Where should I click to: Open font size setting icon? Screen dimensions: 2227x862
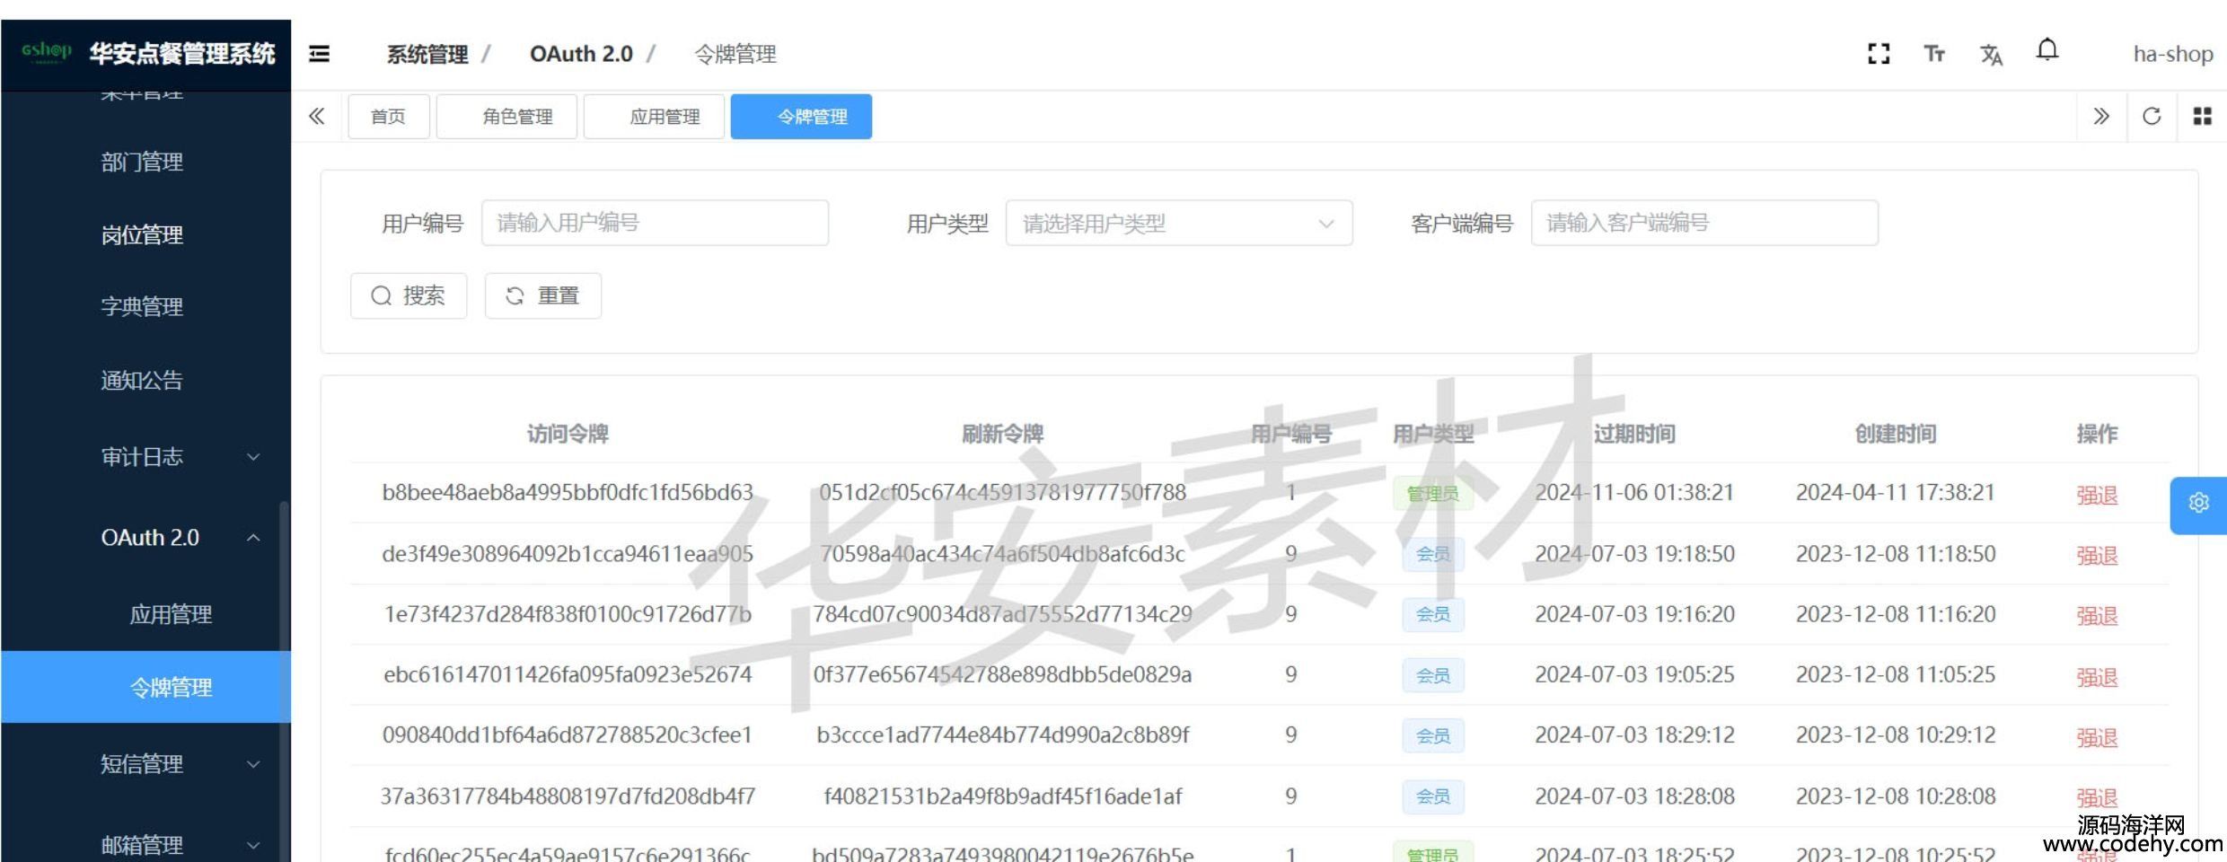click(x=1934, y=54)
